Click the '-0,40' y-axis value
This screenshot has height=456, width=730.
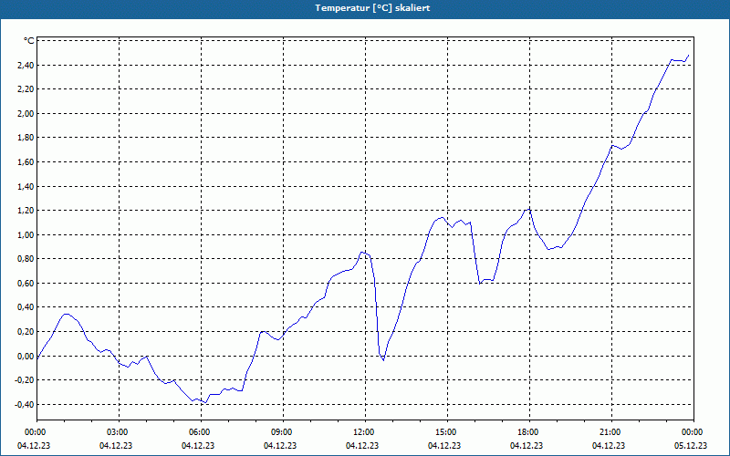point(24,405)
